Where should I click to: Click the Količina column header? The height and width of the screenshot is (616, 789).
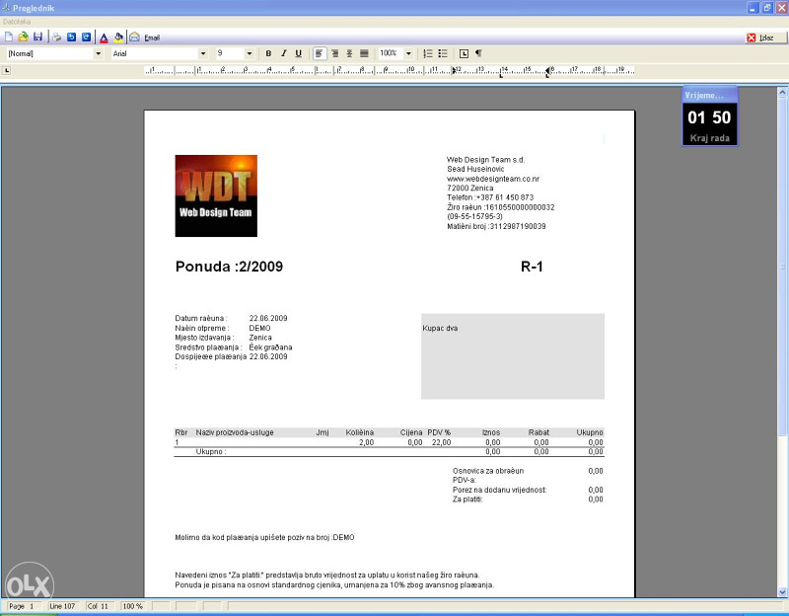(x=360, y=432)
